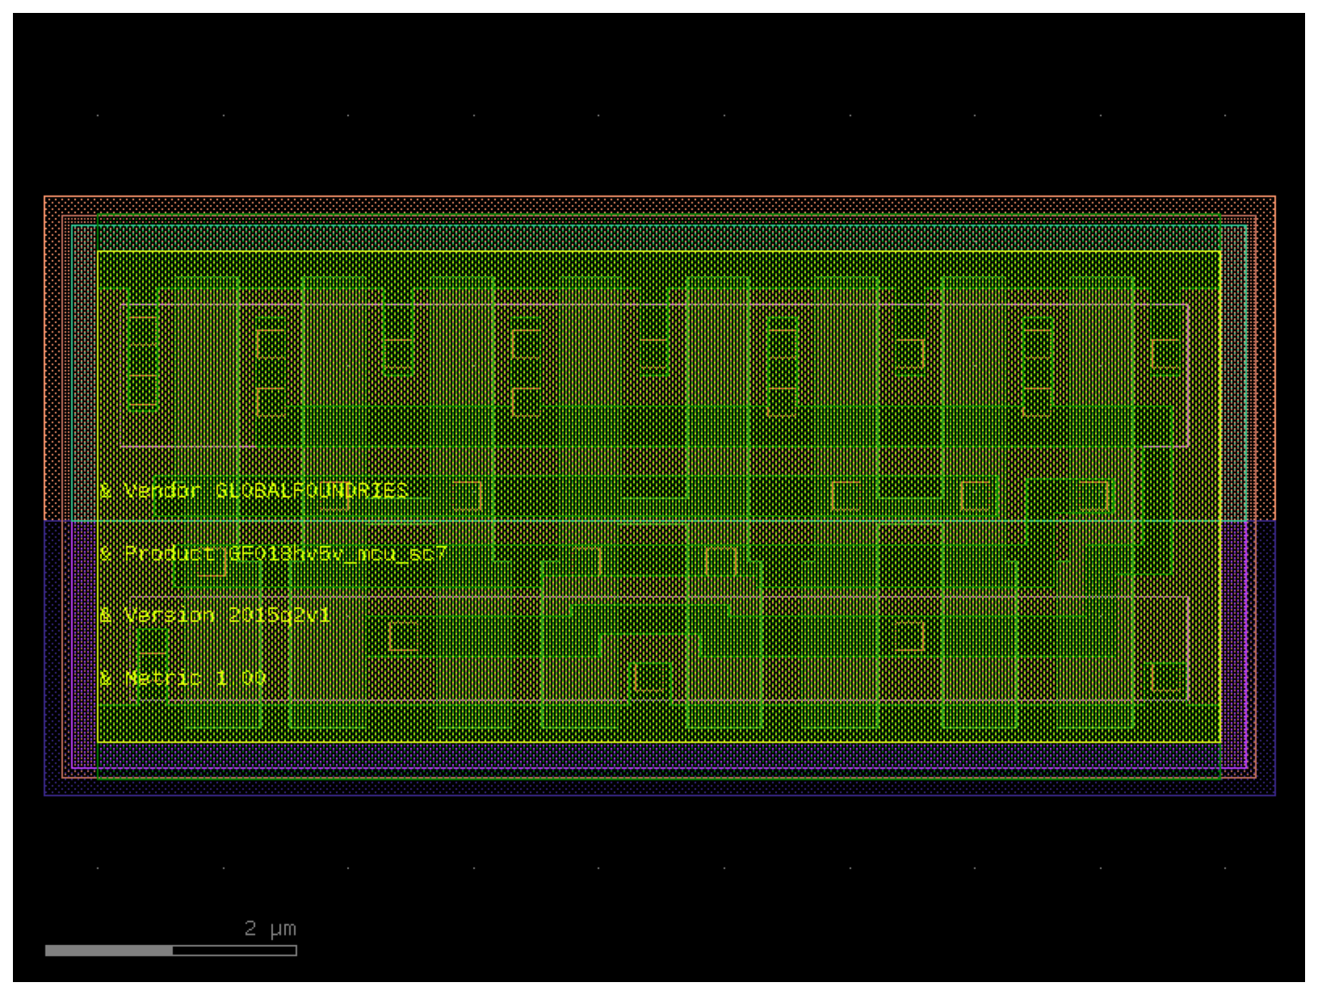The height and width of the screenshot is (995, 1318).
Task: Pick the "& Version 2015q2v1" annotation
Action: (214, 615)
